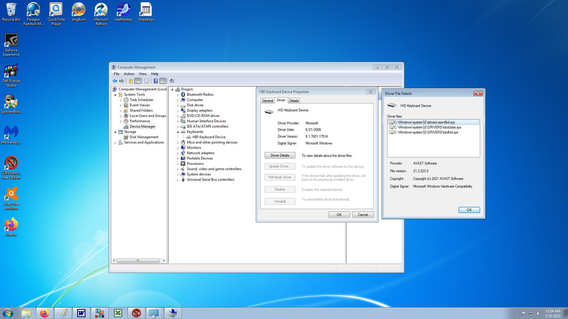Select HID Keyboard Device in device tree
This screenshot has width=568, height=319.
209,137
